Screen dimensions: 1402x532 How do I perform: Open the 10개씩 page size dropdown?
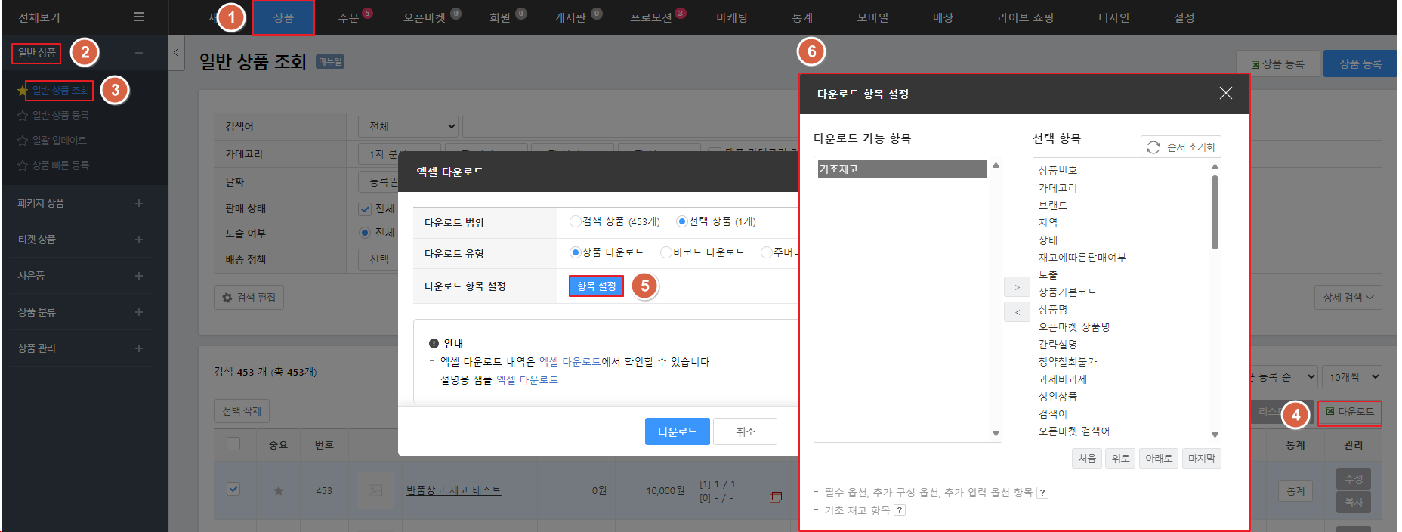[1353, 376]
